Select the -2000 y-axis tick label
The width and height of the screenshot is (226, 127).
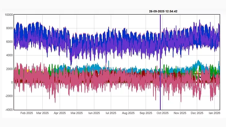pyautogui.click(x=8, y=96)
